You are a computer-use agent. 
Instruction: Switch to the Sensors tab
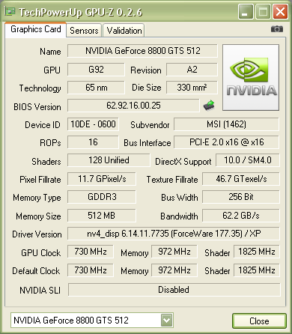[x=84, y=31]
